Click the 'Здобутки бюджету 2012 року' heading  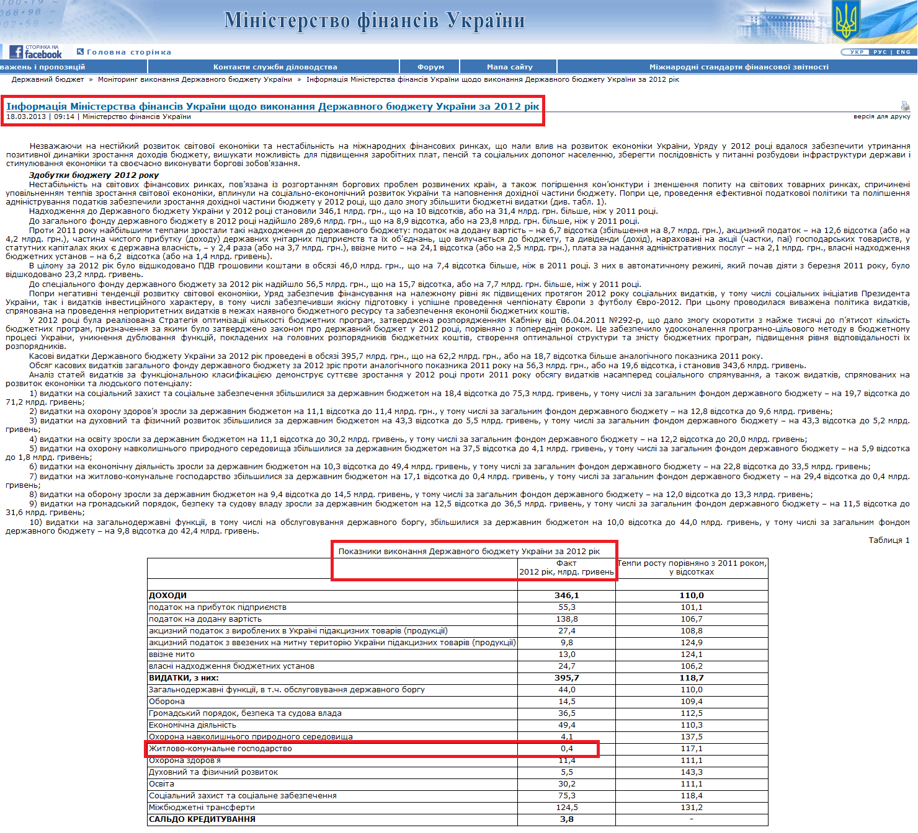point(94,175)
